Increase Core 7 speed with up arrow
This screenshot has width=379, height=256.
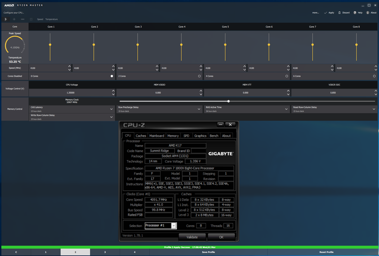click(332, 66)
